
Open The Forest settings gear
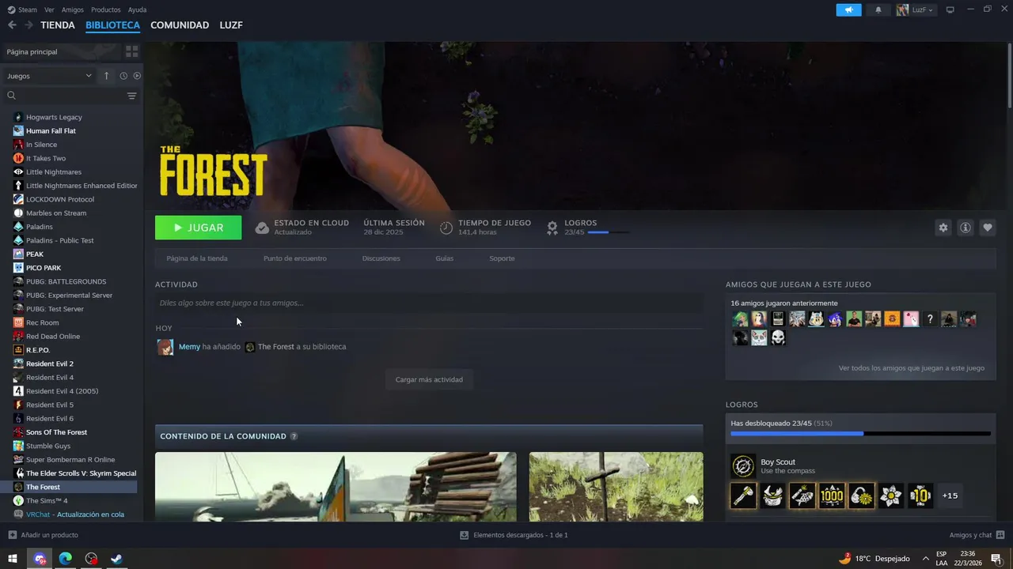click(x=943, y=228)
